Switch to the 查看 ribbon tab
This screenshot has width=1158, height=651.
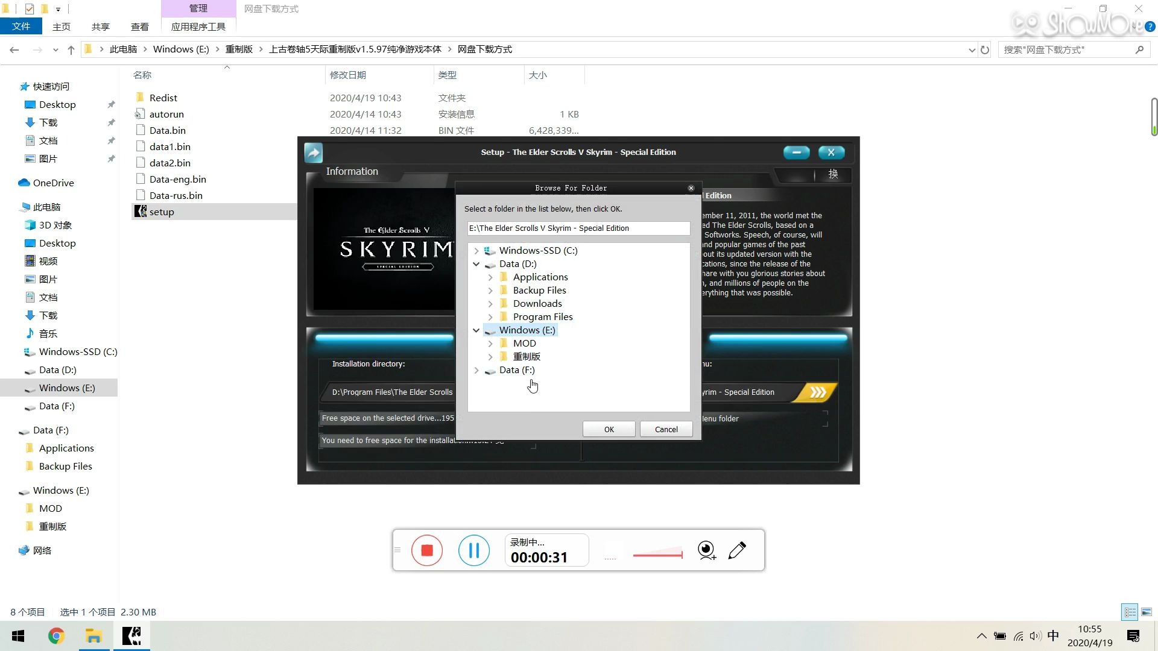139,27
